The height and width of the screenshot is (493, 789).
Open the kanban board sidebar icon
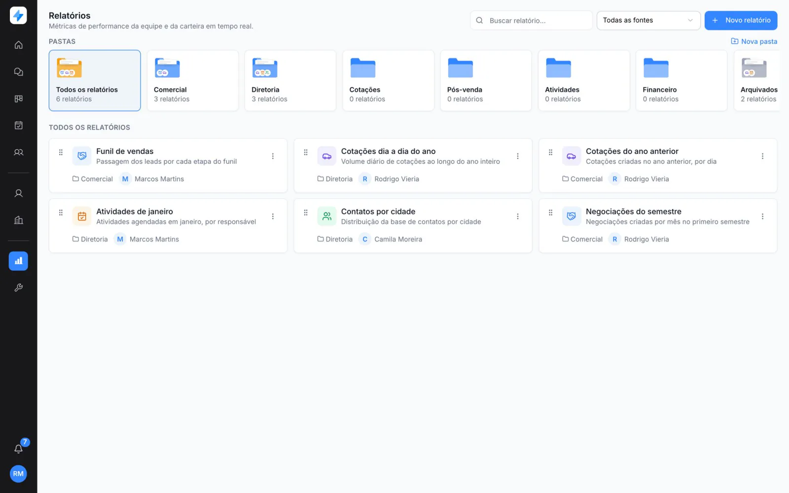[x=18, y=99]
